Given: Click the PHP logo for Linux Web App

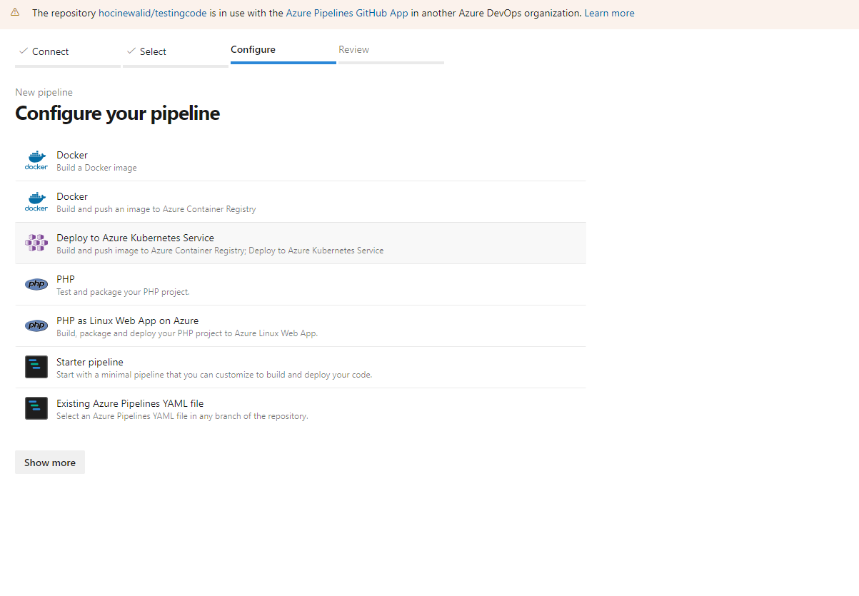Looking at the screenshot, I should pos(36,325).
